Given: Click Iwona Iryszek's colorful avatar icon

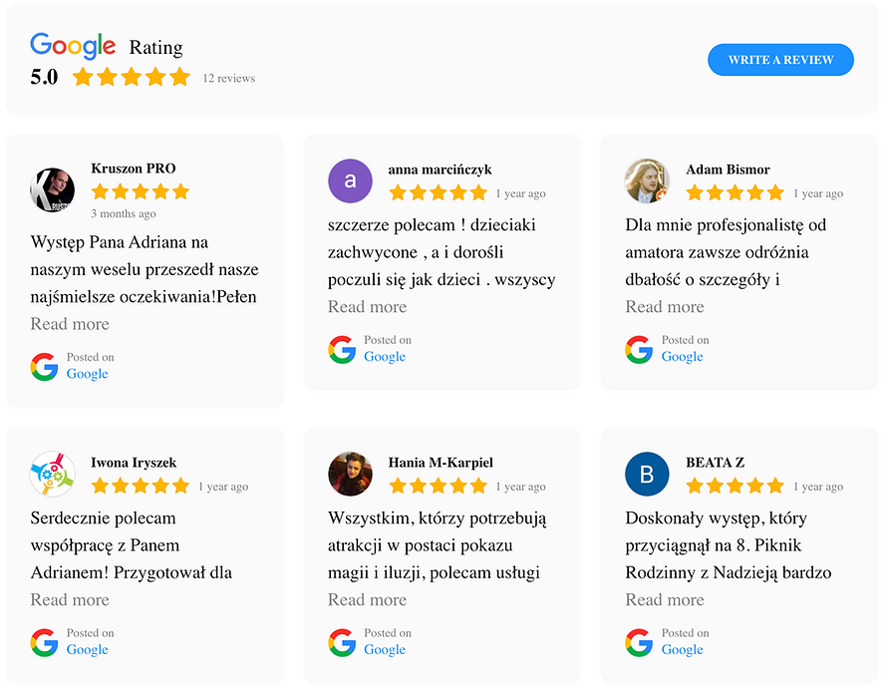Looking at the screenshot, I should click(x=52, y=474).
